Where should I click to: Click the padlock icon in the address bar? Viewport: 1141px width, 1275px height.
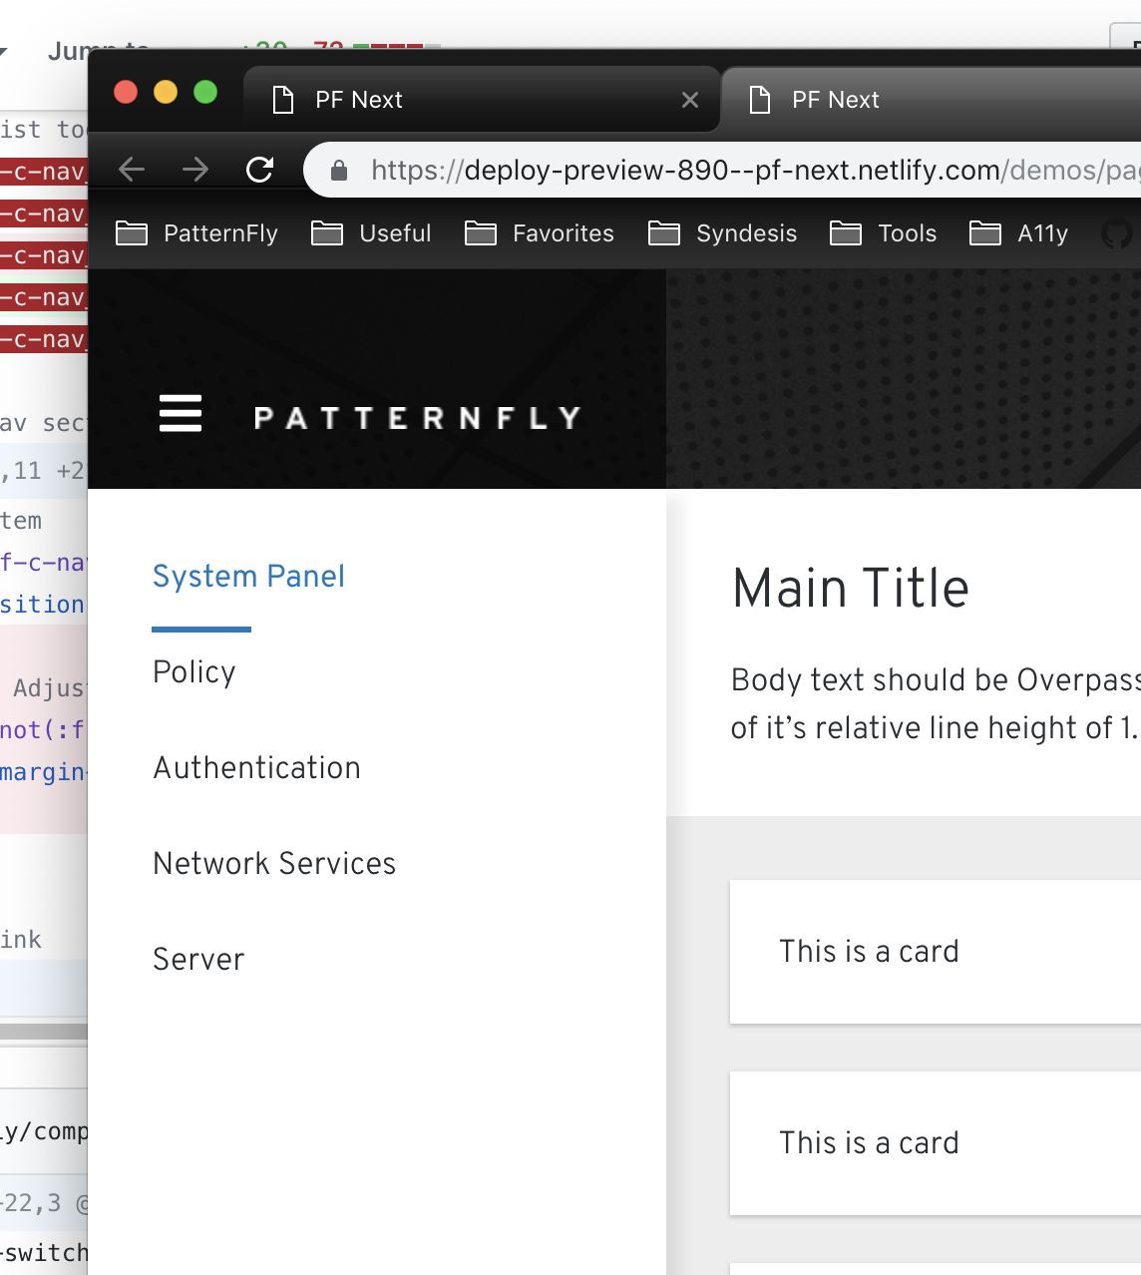pos(339,169)
